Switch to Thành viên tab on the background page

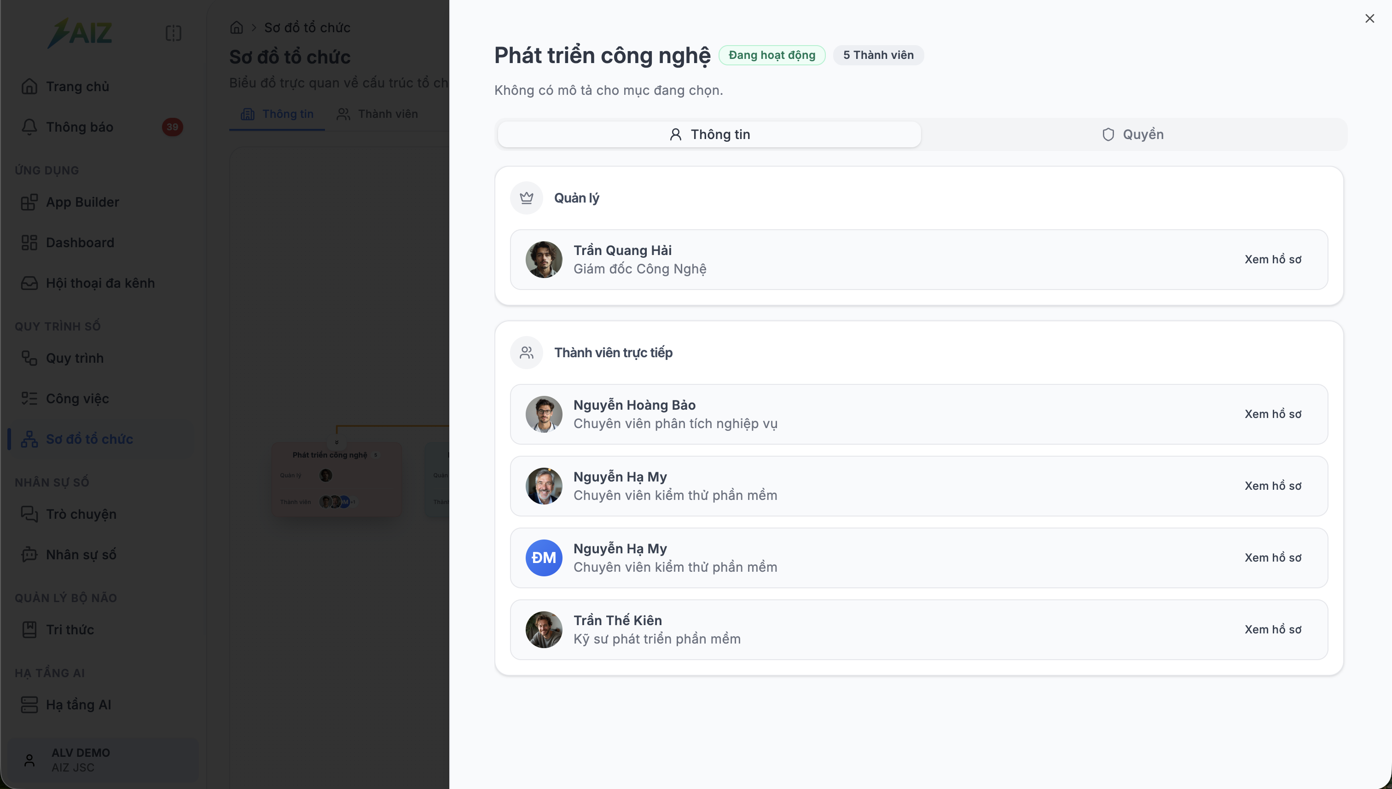click(377, 114)
